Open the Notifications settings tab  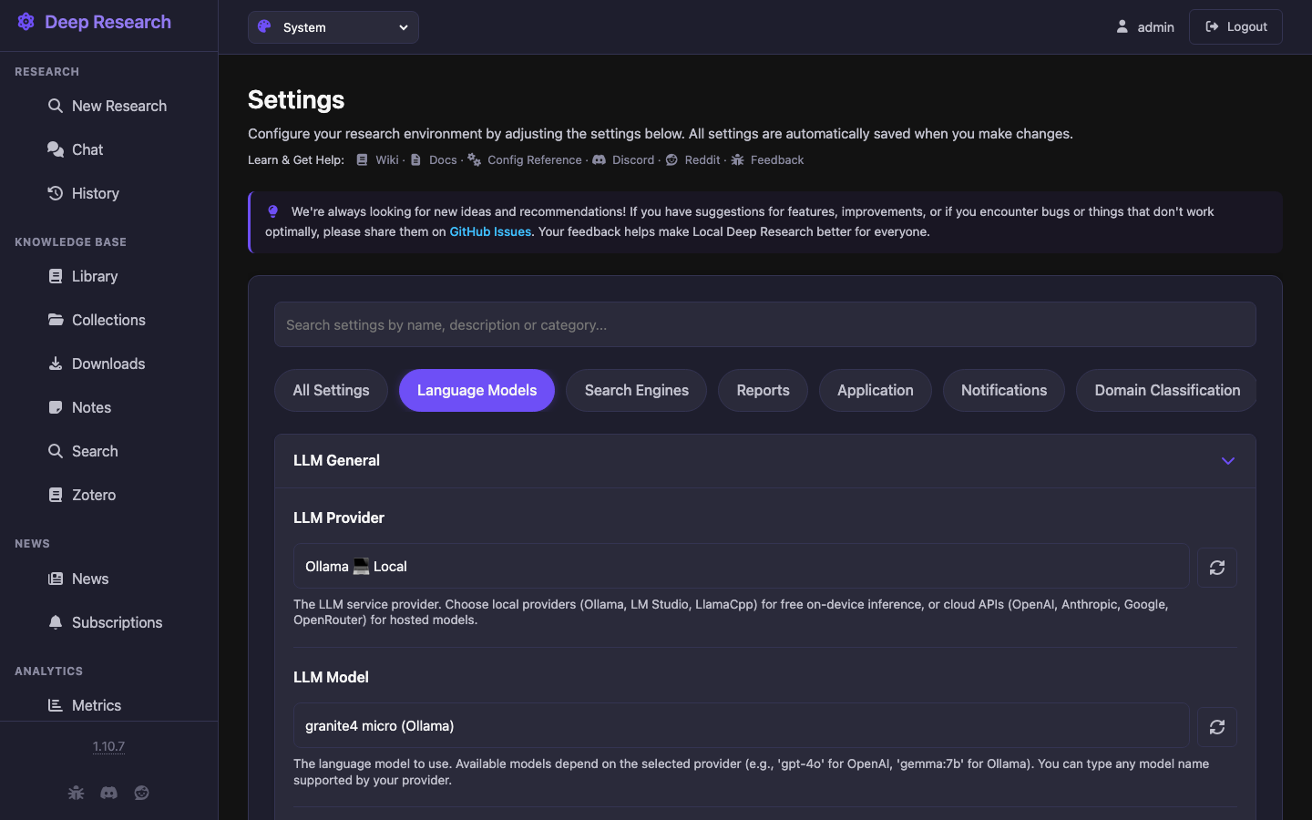tap(1003, 390)
